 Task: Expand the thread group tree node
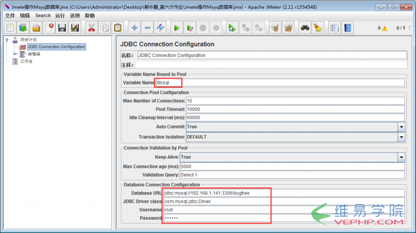[15, 54]
